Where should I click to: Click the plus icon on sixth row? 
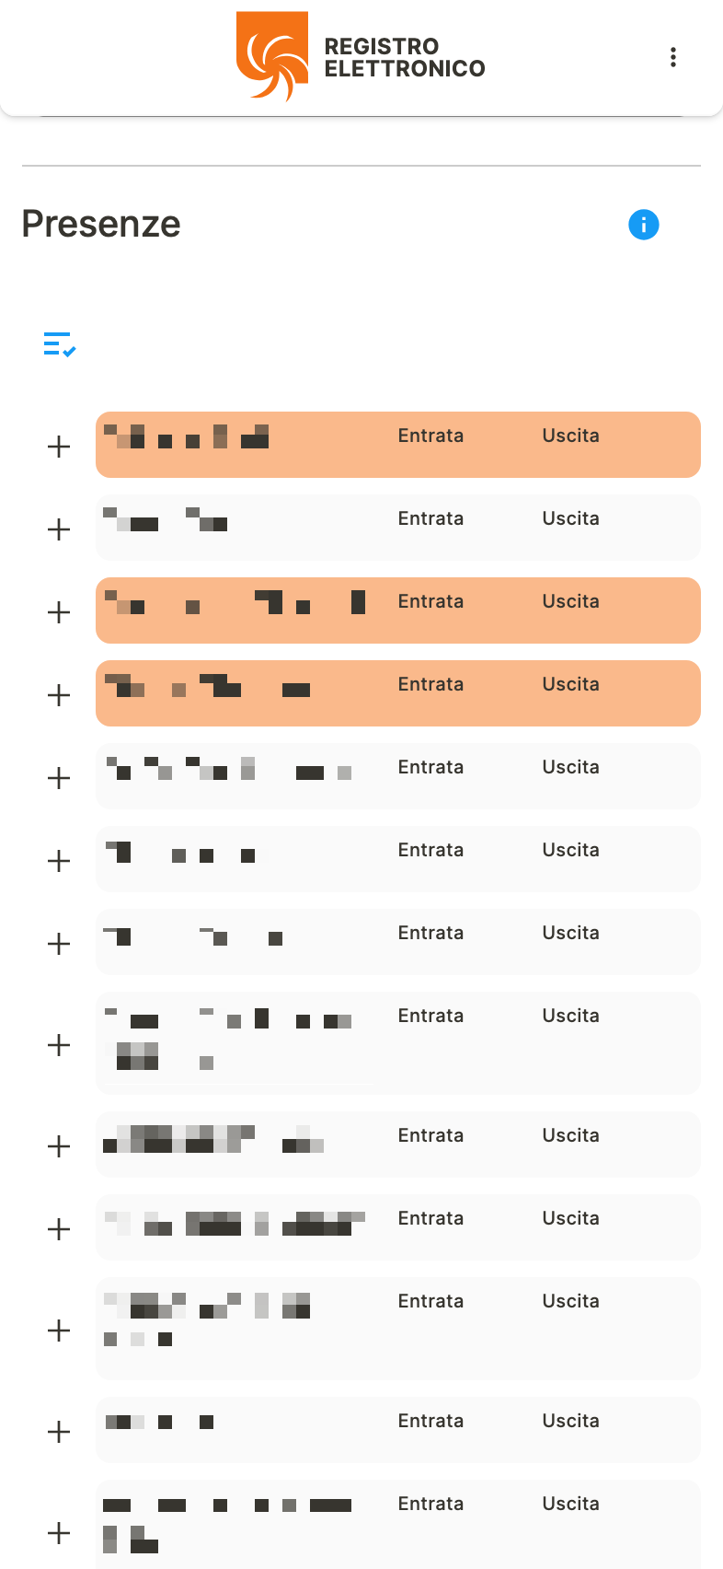[x=59, y=861]
